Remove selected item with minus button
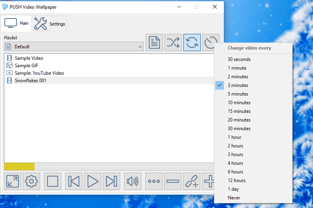This screenshot has width=313, height=208. pyautogui.click(x=173, y=181)
